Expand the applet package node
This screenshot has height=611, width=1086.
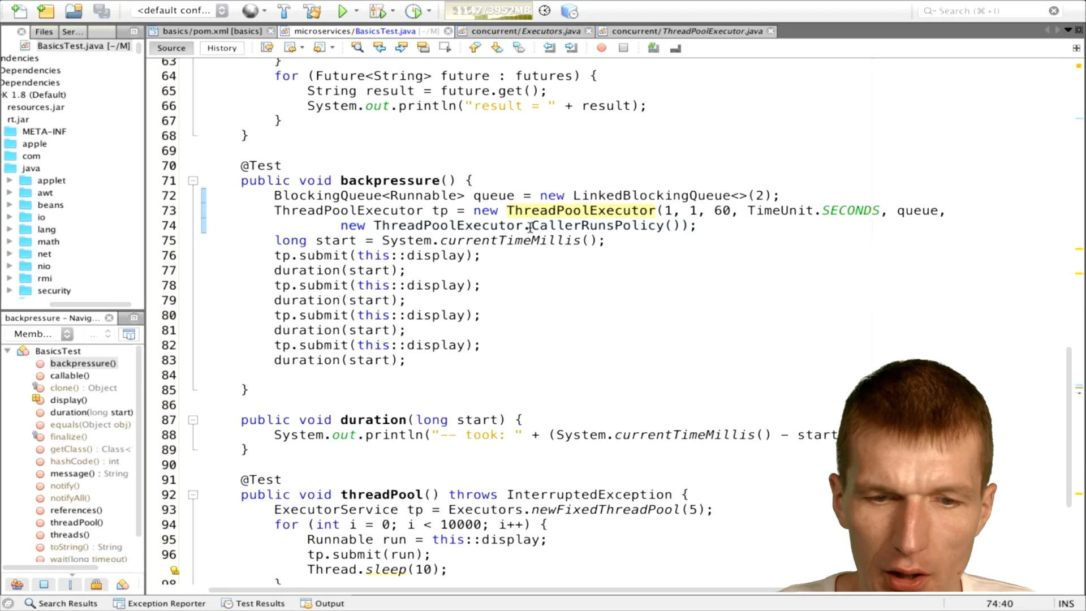(9, 180)
